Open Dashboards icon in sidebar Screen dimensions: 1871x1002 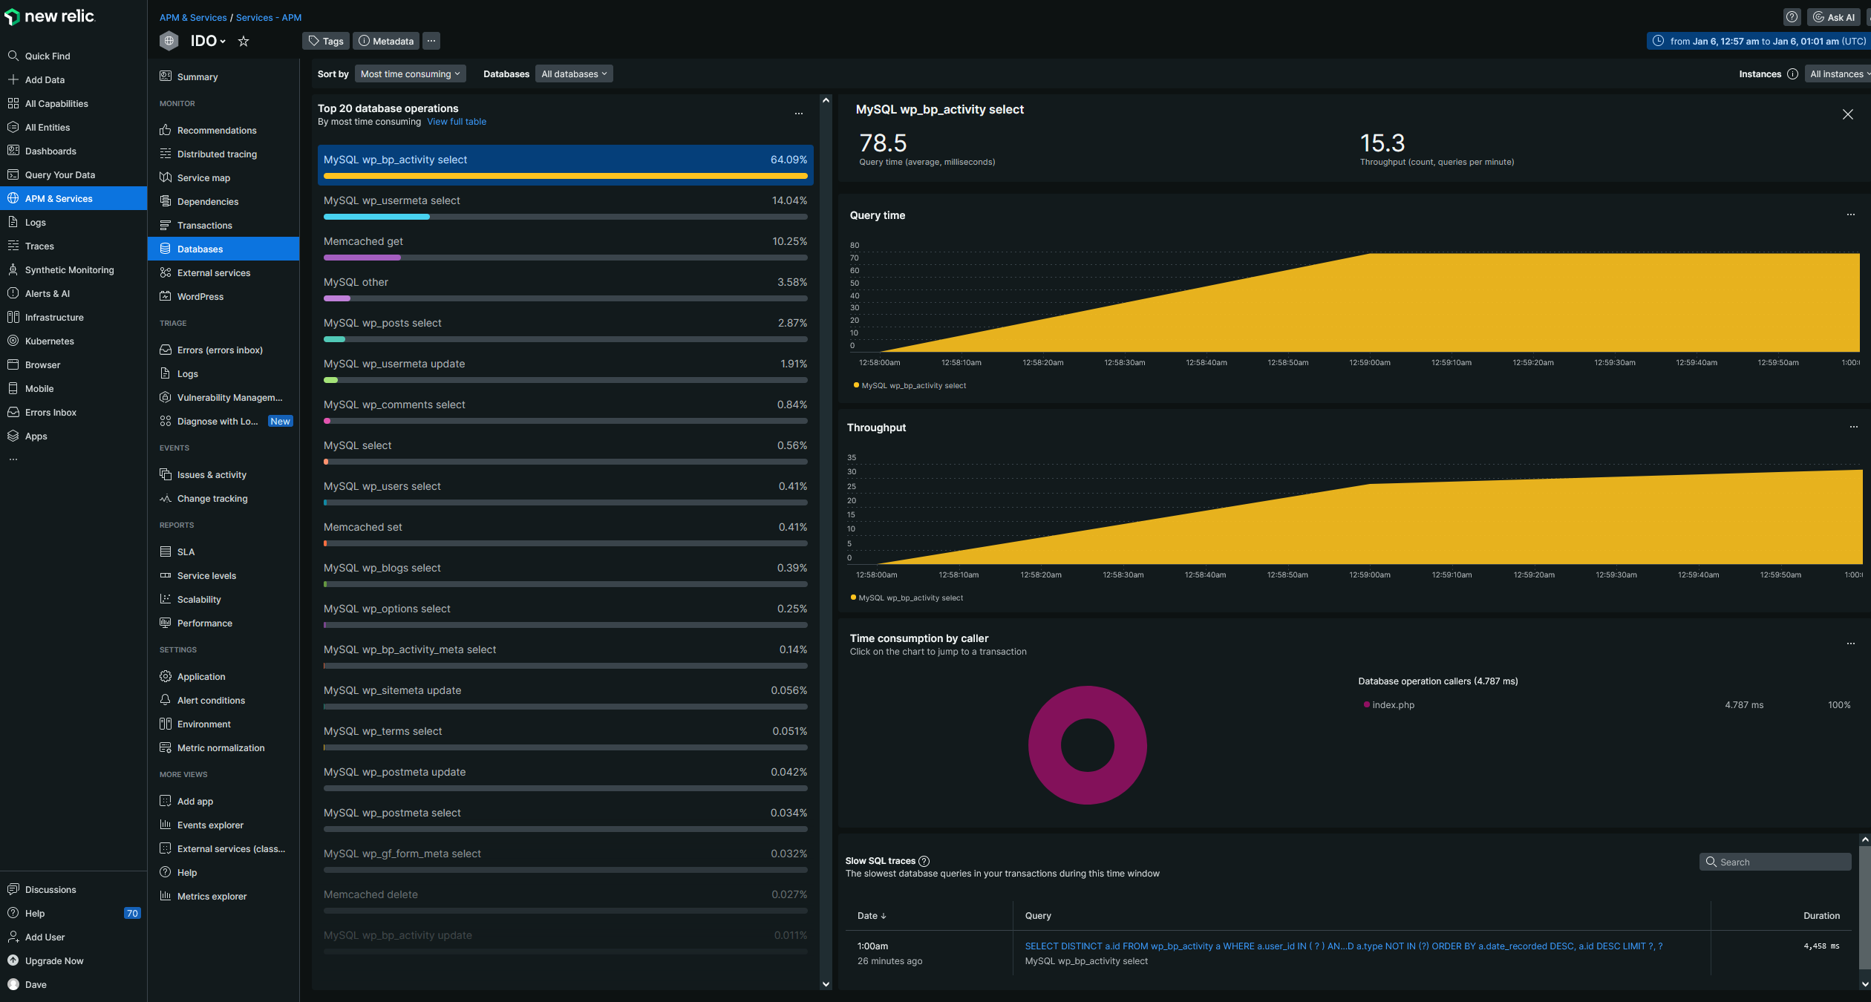click(13, 151)
